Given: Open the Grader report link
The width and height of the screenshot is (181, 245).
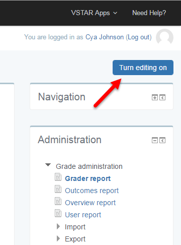Looking at the screenshot, I should point(88,178).
